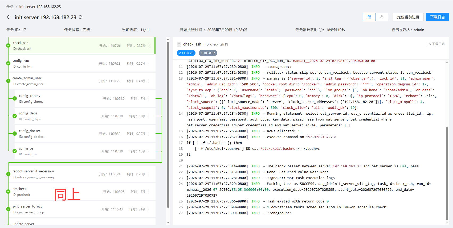The image size is (453, 228).
Task: Open more options for precheck row
Action: coord(149,192)
